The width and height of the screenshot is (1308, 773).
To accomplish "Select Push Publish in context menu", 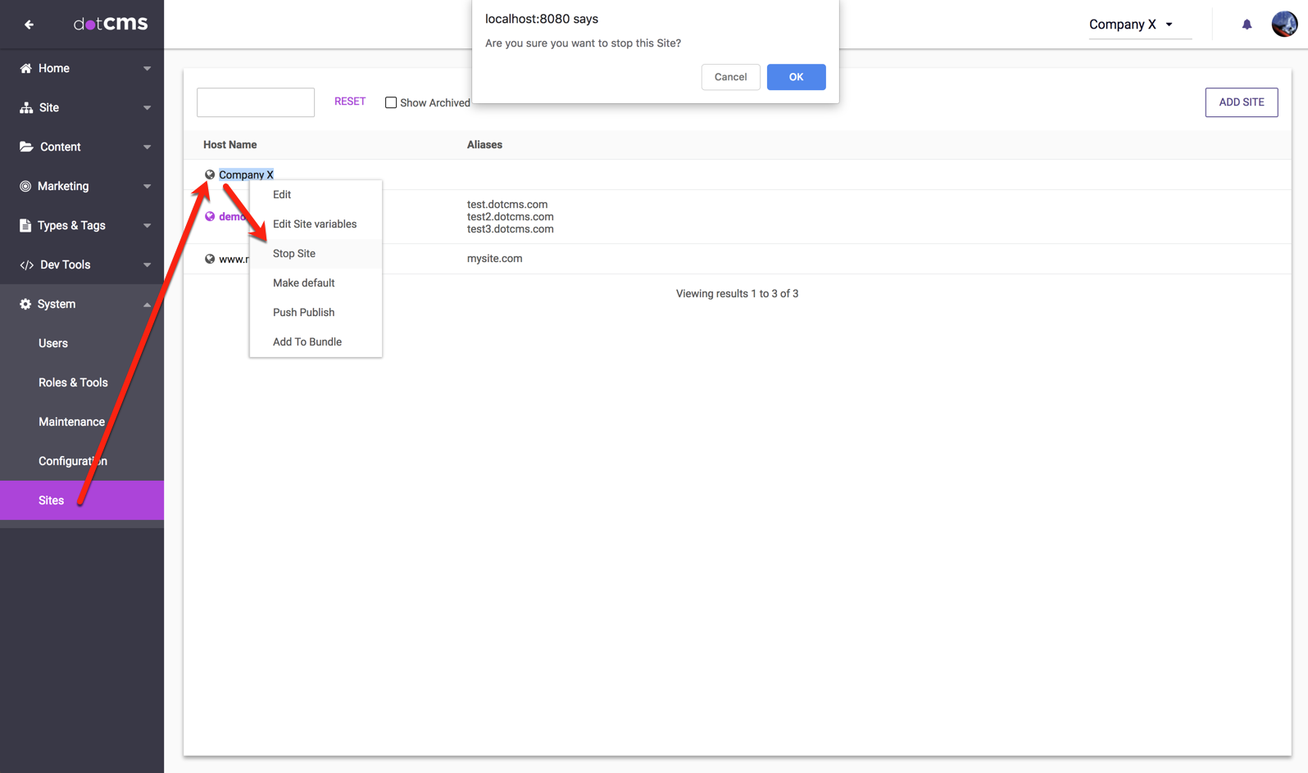I will (303, 313).
